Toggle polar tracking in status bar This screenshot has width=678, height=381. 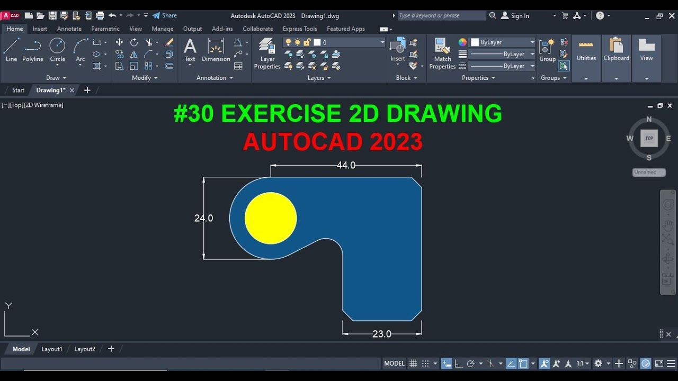click(x=470, y=364)
